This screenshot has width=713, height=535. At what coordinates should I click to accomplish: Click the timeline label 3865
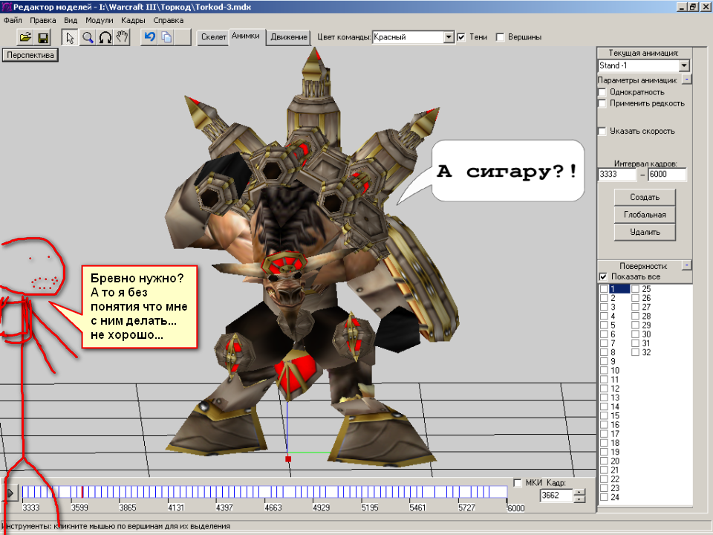click(128, 508)
